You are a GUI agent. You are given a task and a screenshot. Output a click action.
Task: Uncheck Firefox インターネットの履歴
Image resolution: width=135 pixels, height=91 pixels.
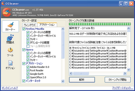[28, 32]
